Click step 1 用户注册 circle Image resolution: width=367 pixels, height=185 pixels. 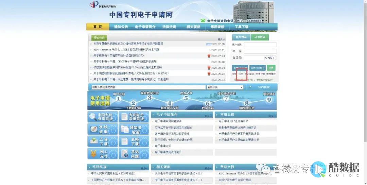point(119,99)
